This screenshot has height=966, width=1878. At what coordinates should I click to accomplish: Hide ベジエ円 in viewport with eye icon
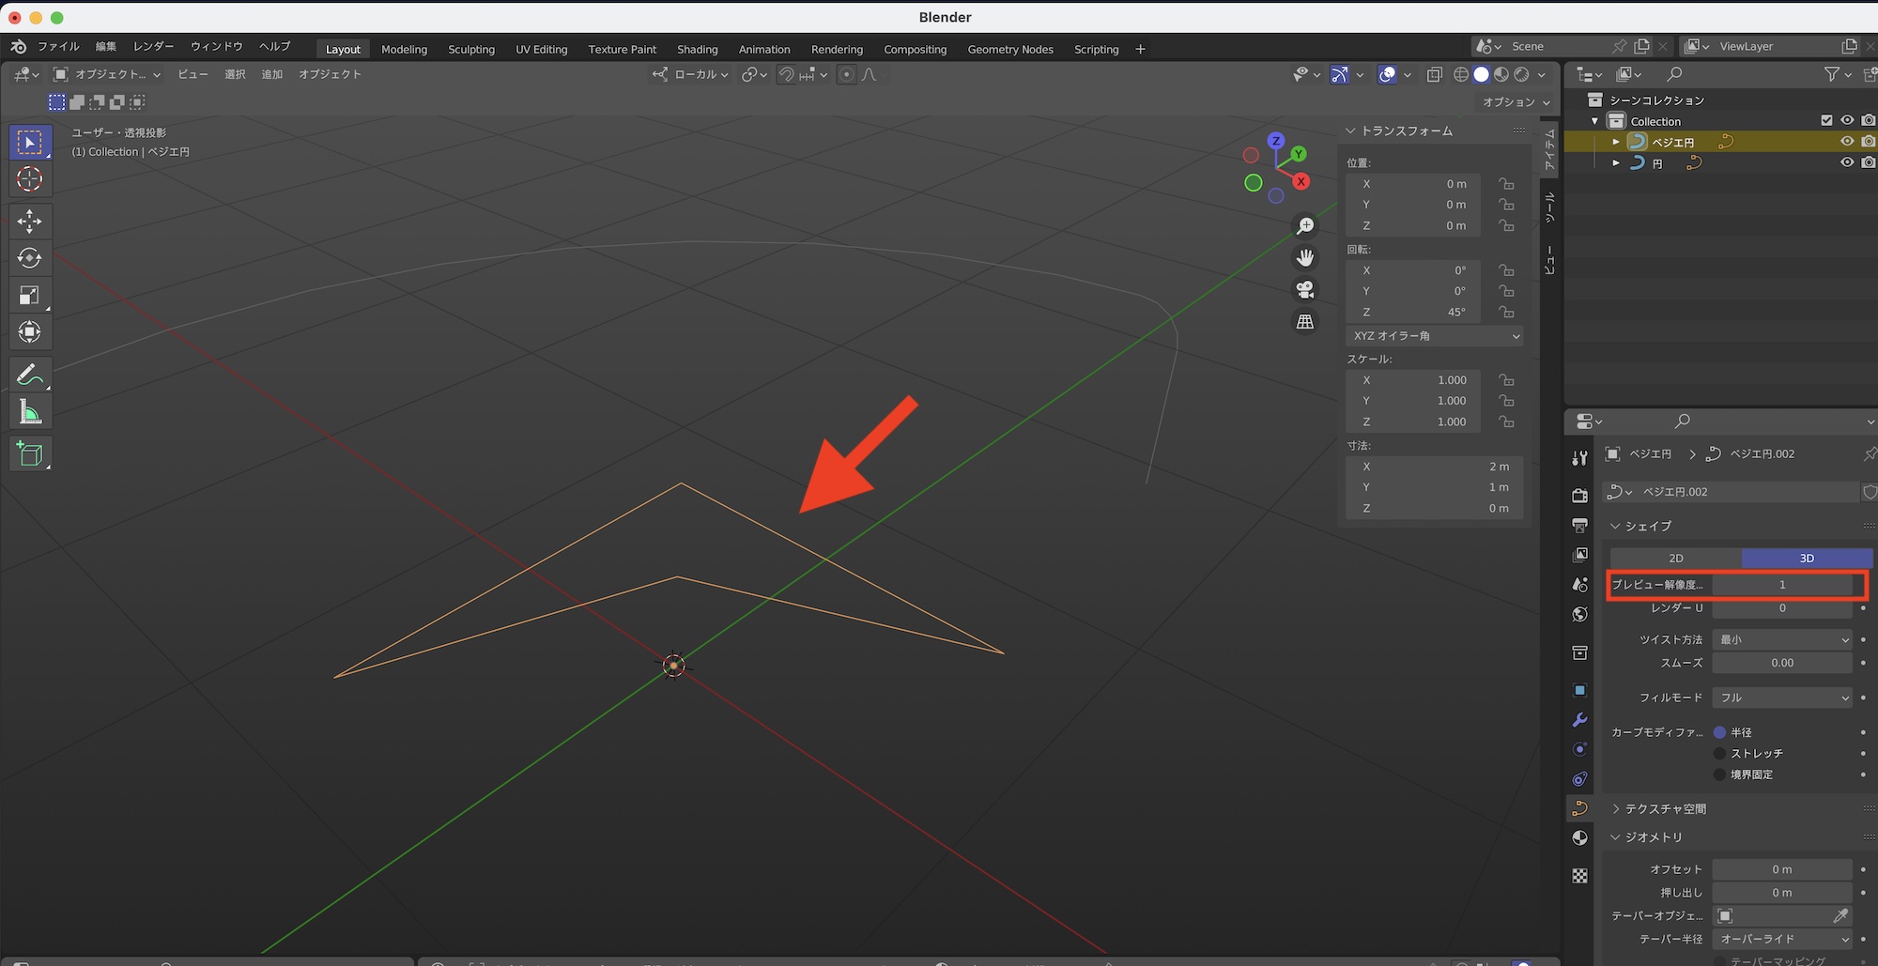coord(1846,142)
